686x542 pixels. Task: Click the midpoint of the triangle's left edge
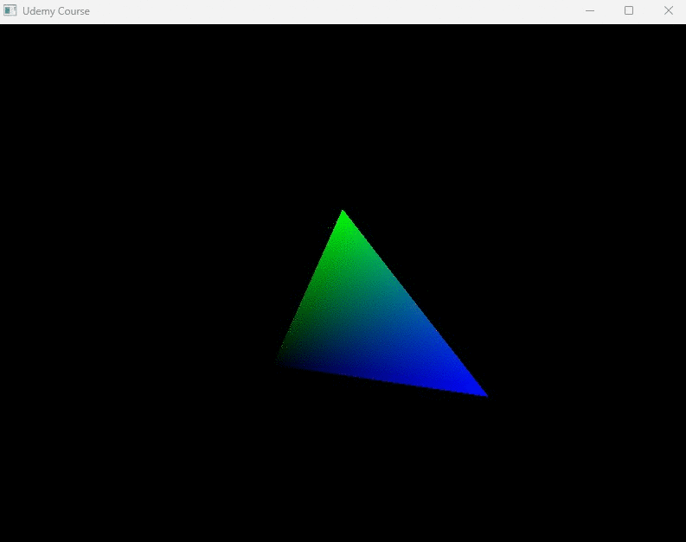coord(311,288)
